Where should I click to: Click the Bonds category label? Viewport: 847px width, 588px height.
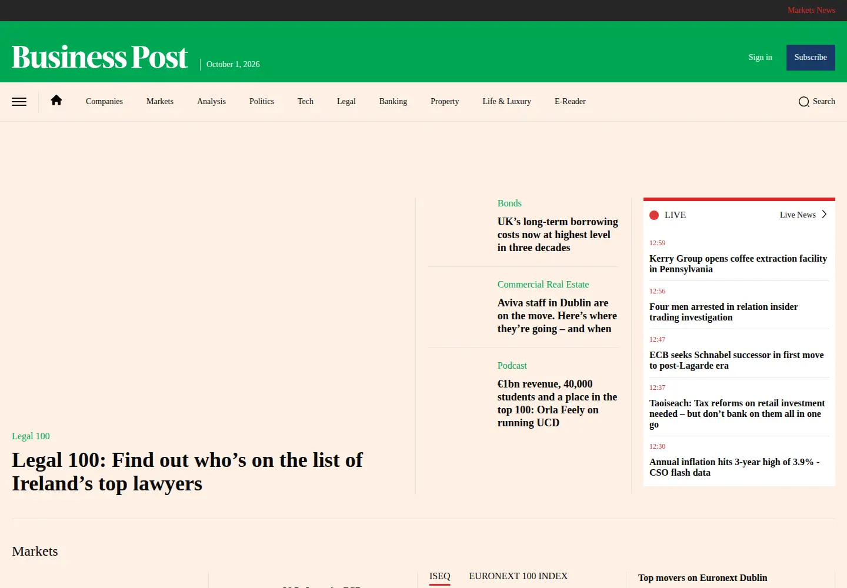tap(509, 203)
